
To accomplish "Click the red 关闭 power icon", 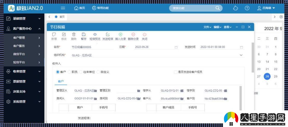I will pos(145,34).
